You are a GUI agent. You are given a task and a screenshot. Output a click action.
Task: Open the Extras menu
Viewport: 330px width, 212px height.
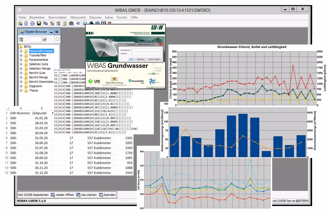(x=109, y=17)
